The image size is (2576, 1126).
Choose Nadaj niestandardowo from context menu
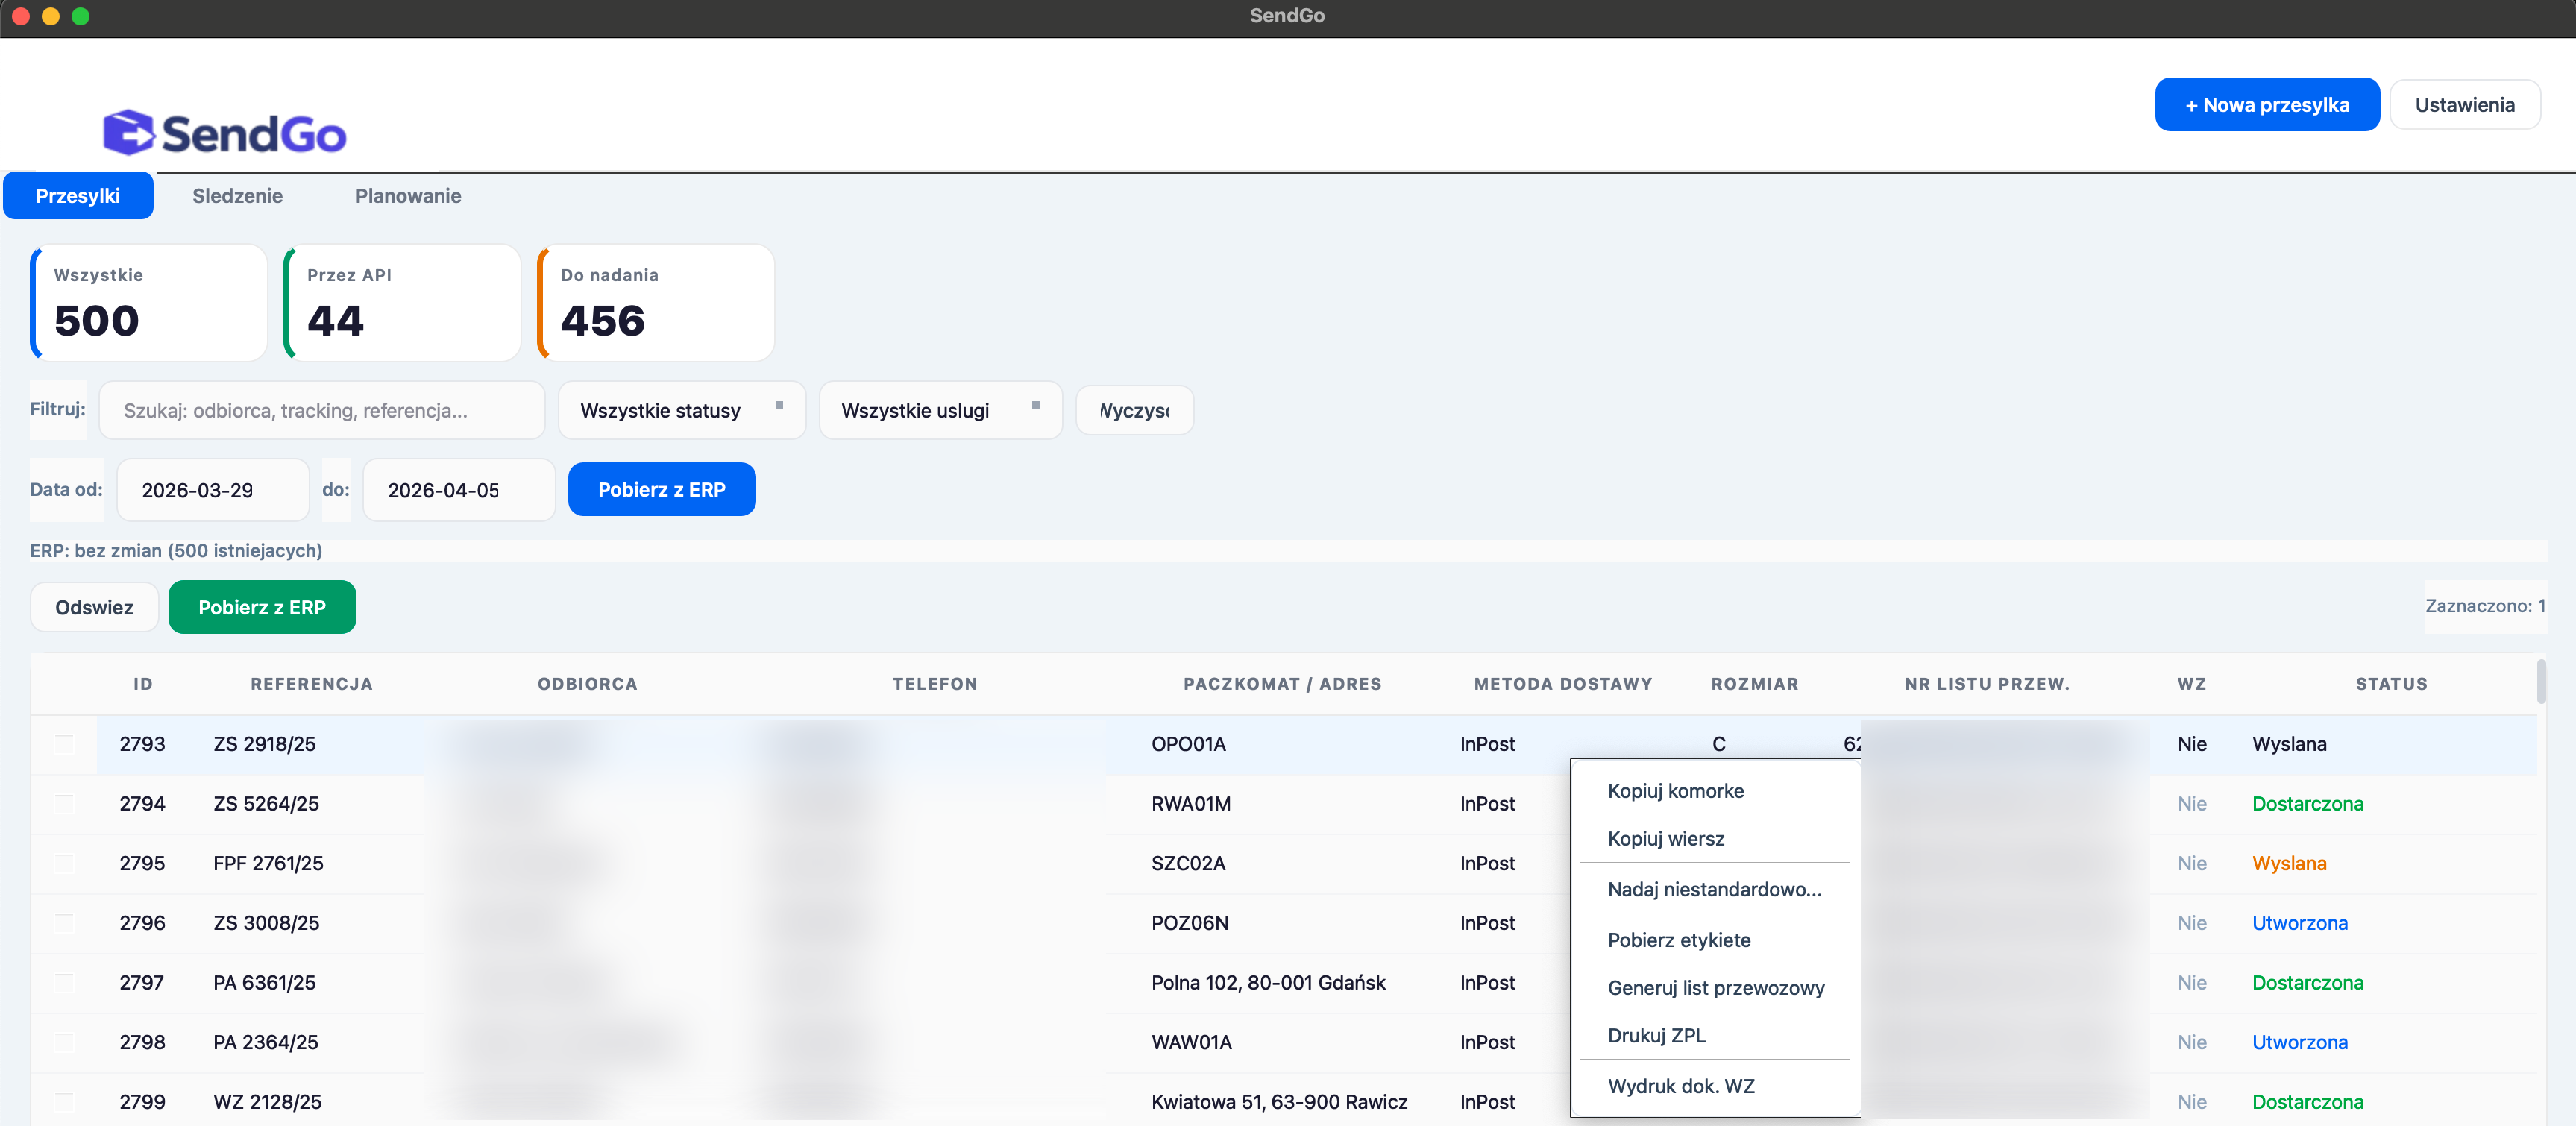point(1715,889)
